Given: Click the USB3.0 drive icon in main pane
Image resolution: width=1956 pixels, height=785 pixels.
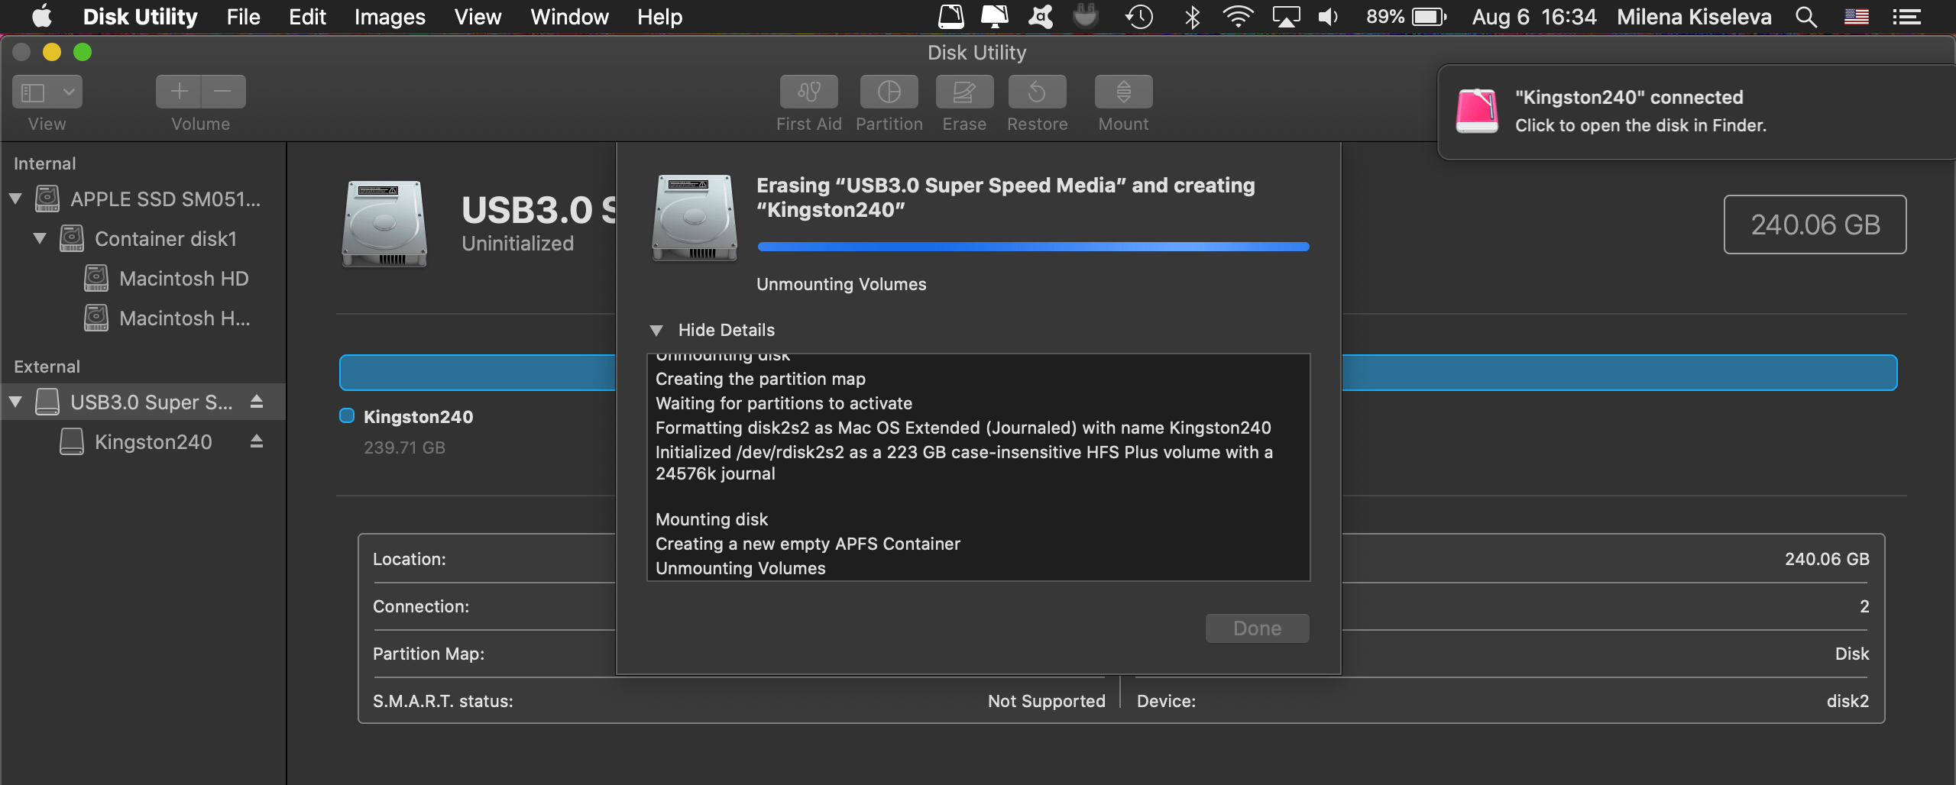Looking at the screenshot, I should [384, 223].
